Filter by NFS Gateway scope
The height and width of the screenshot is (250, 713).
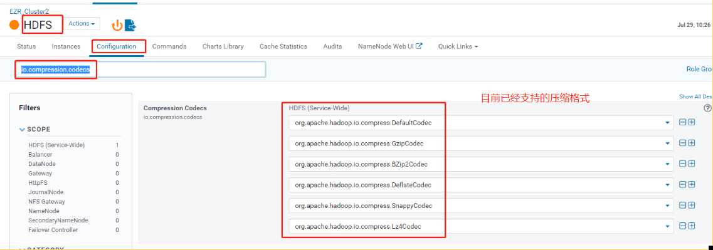[x=46, y=201]
